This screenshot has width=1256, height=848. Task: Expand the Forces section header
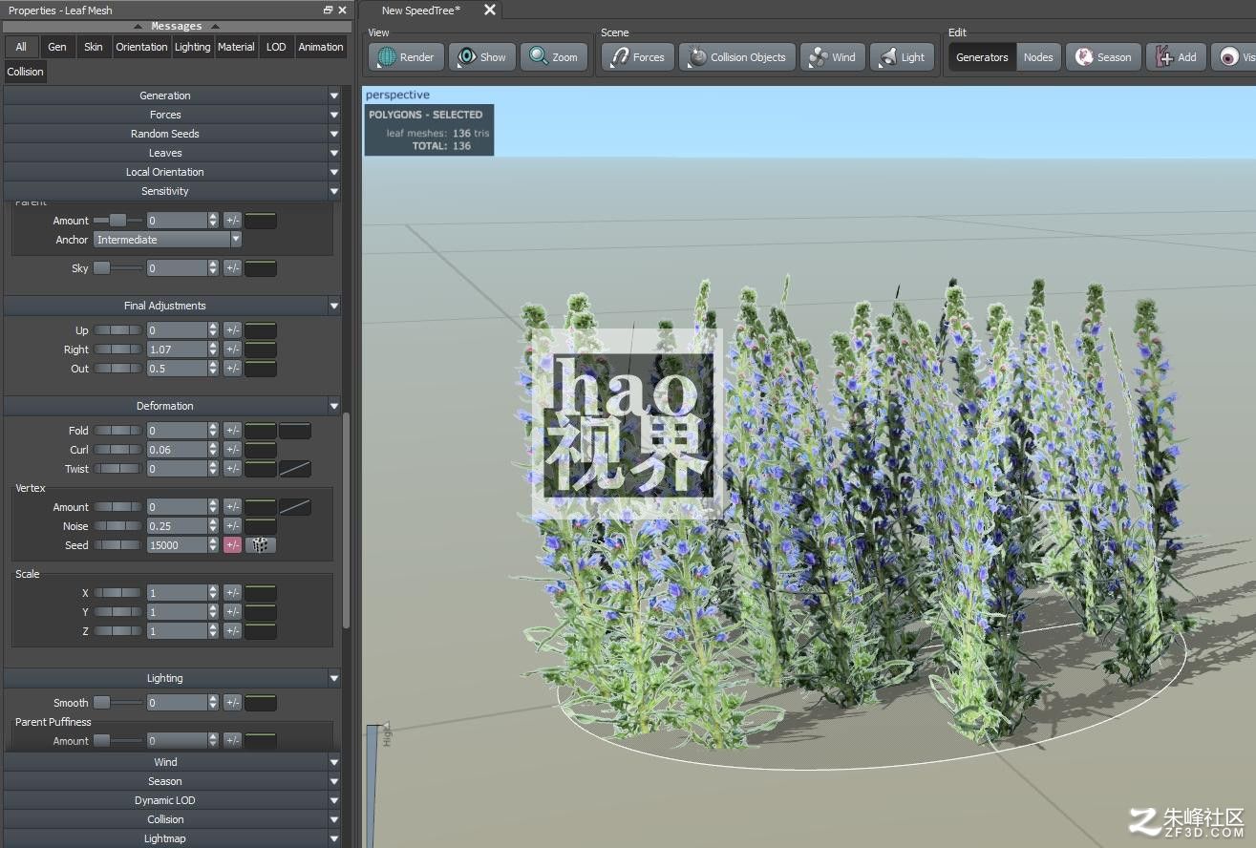pos(173,115)
